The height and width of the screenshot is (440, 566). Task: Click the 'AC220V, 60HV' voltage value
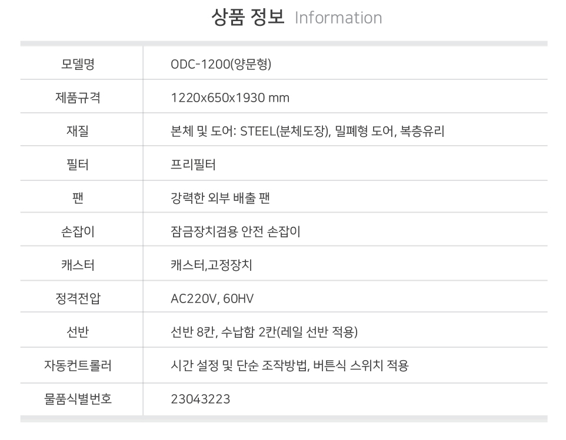(212, 298)
